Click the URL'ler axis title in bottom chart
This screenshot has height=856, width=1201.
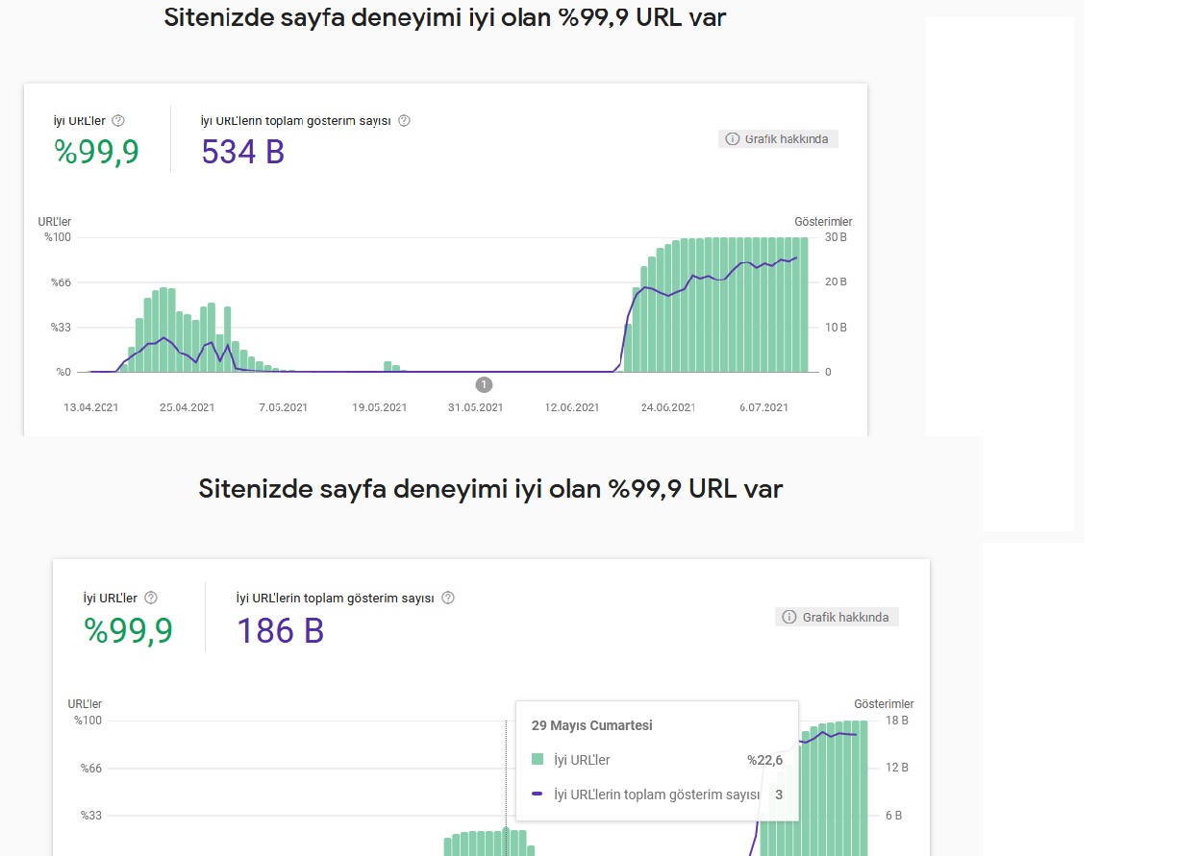click(85, 704)
